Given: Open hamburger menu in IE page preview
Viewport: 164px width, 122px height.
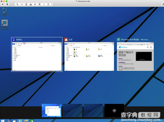Looking at the screenshot, I should point(151,47).
